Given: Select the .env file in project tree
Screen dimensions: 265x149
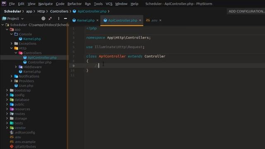Looking at the screenshot, I should (x=18, y=137).
